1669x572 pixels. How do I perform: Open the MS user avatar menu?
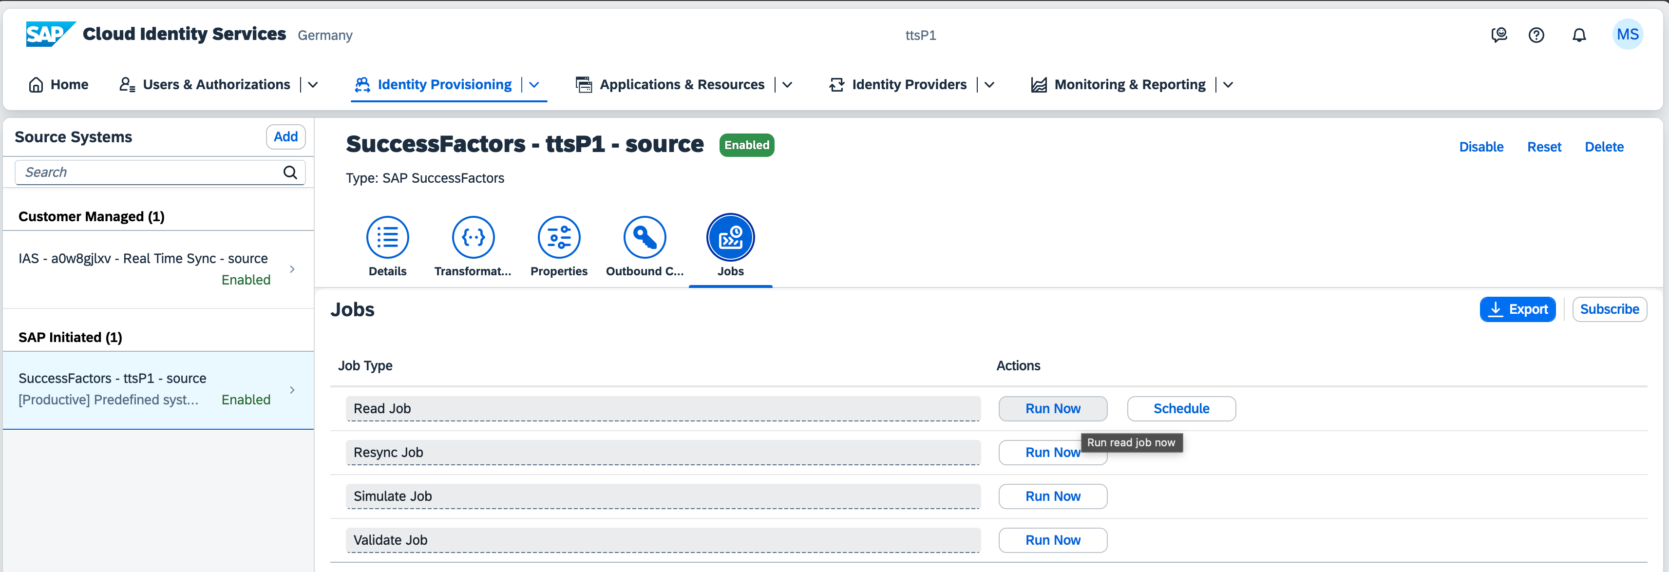tap(1627, 35)
